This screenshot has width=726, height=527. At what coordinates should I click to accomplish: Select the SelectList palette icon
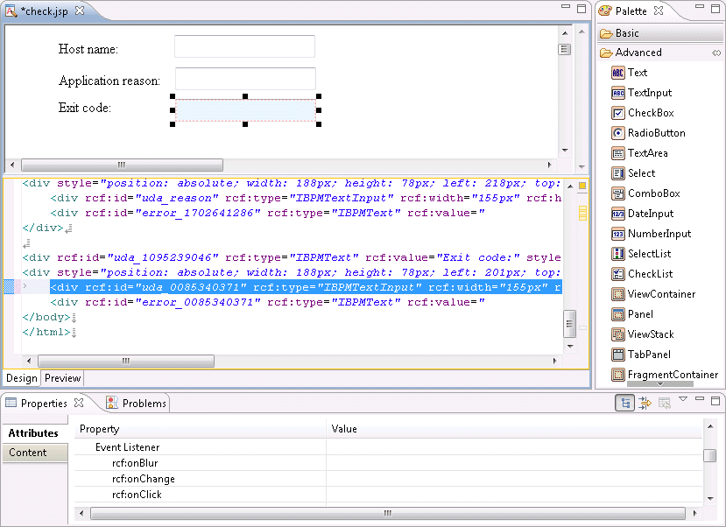coord(617,254)
